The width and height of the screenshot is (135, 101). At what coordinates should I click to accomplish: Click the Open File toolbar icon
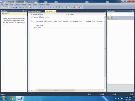pyautogui.click(x=6, y=7)
